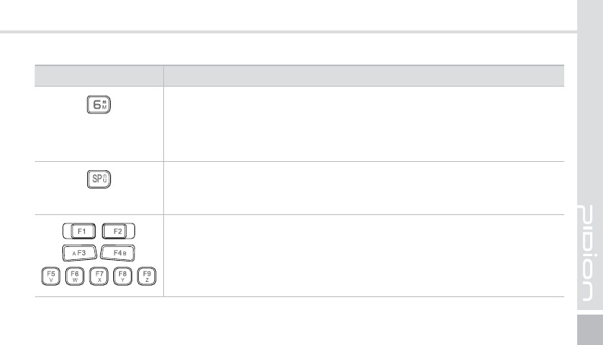Click the light gray sidebar strip above Pidion logo

[590, 102]
